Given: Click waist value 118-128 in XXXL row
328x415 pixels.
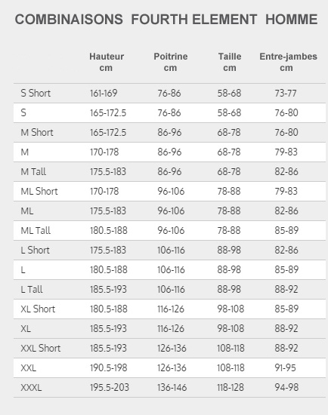Looking at the screenshot, I should pos(231,388).
